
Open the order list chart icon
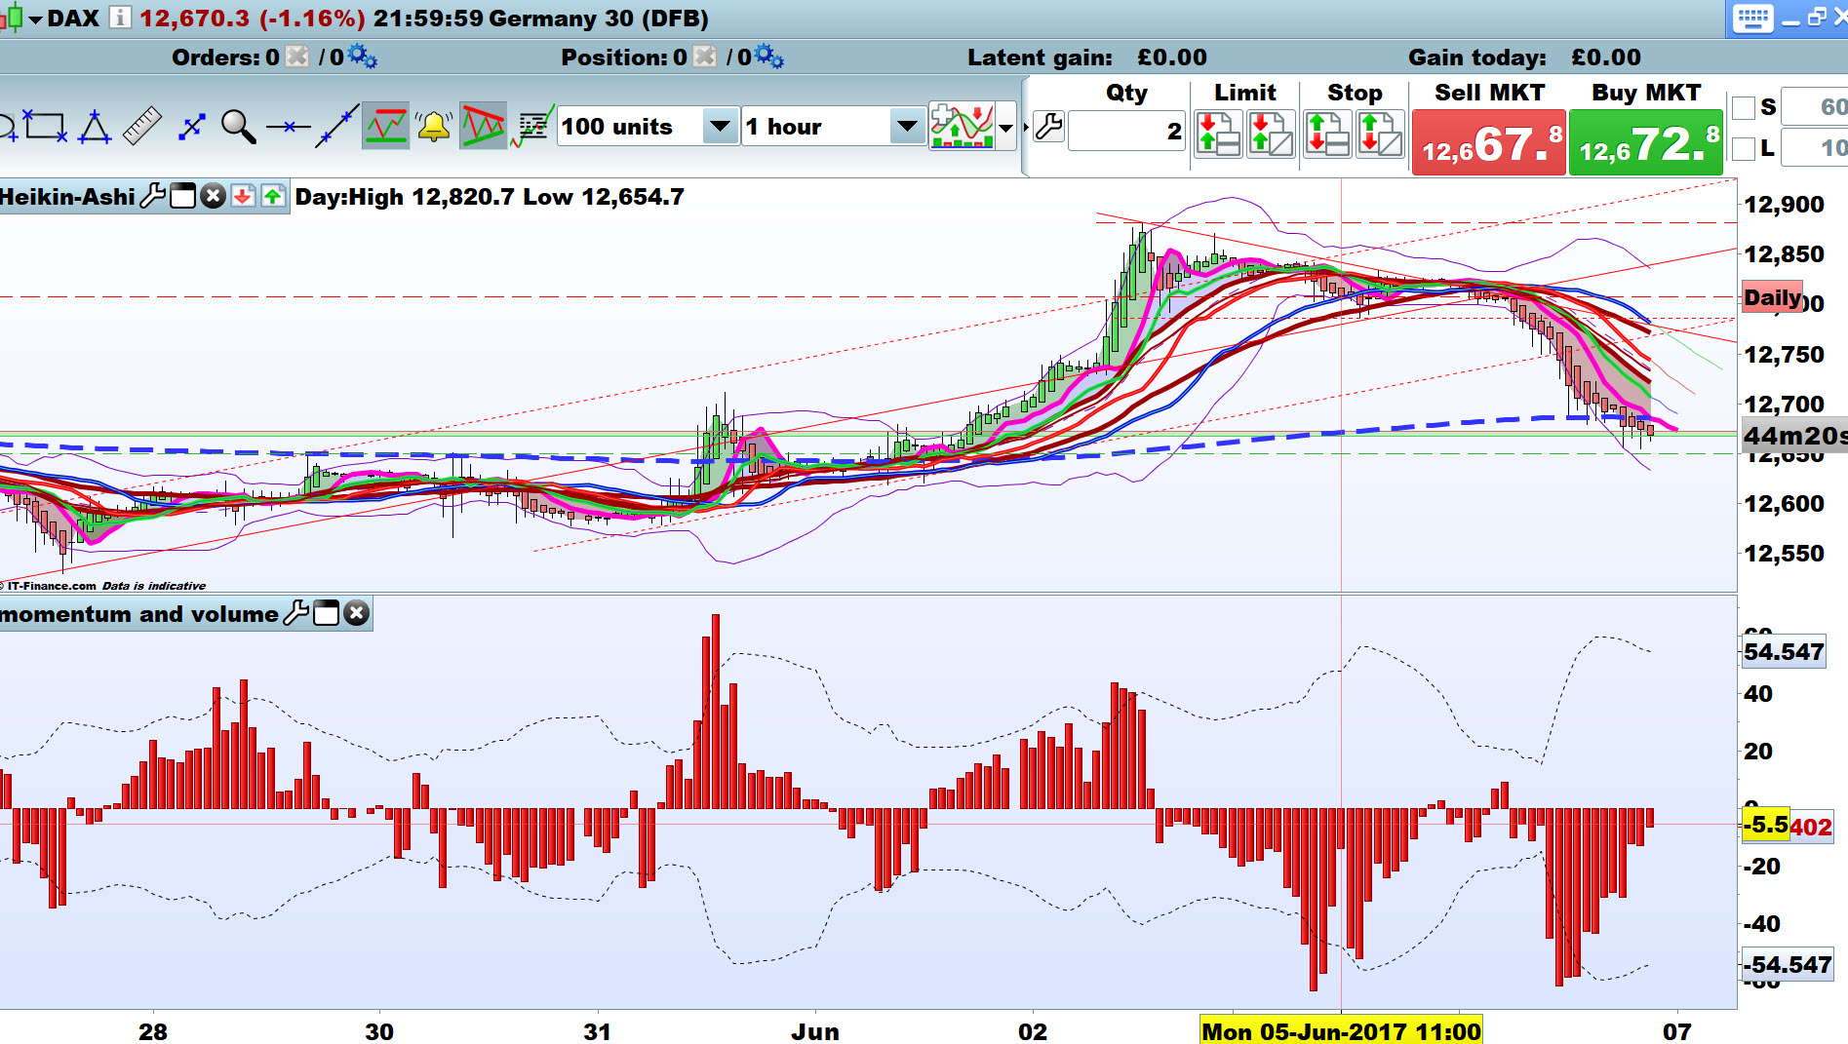coord(532,127)
